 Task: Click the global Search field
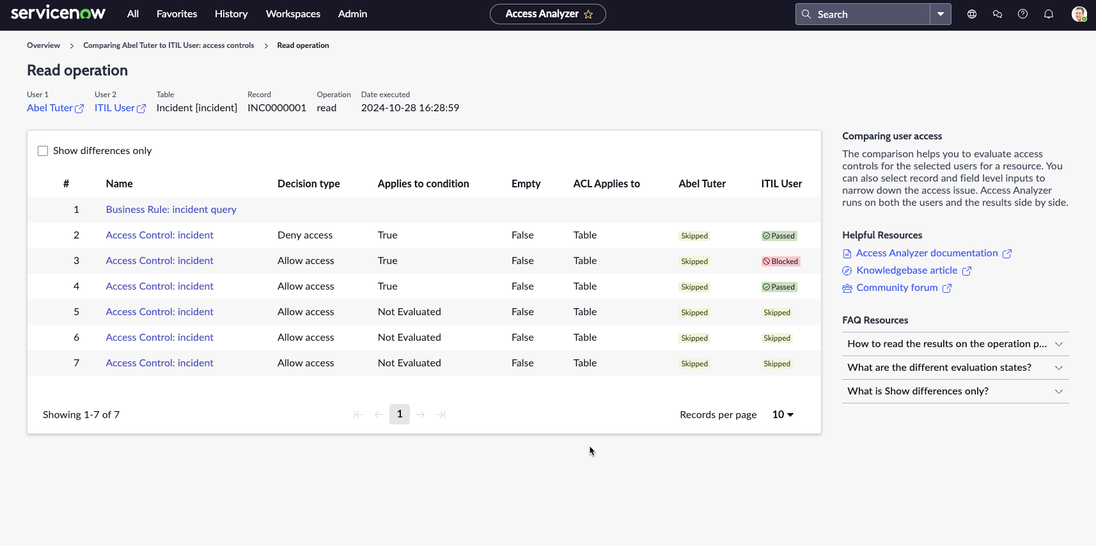[863, 14]
